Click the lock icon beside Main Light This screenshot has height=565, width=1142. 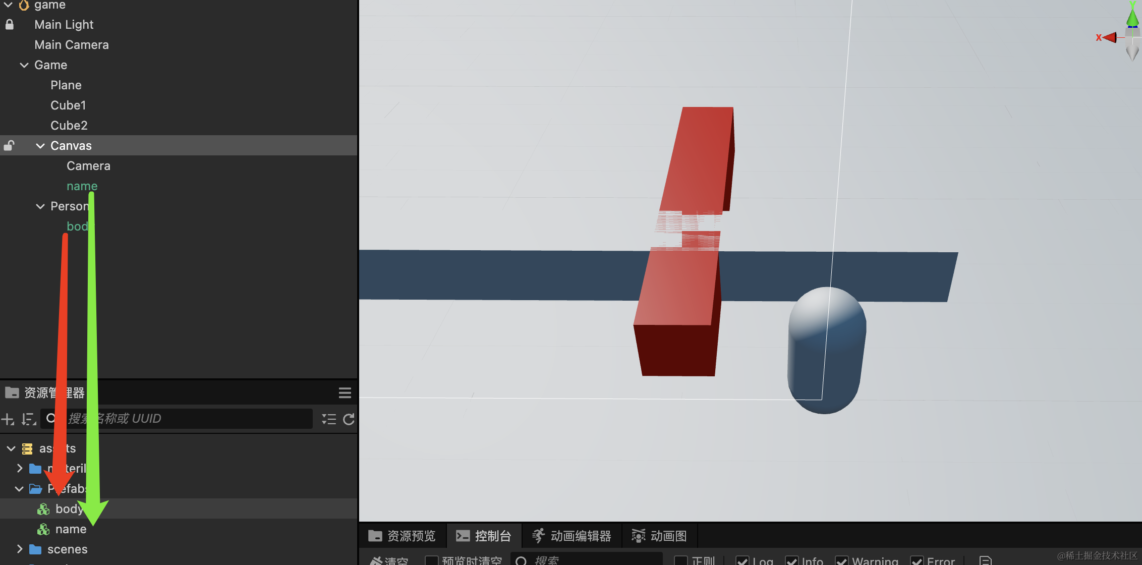[10, 24]
